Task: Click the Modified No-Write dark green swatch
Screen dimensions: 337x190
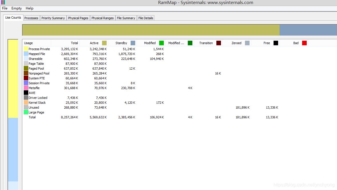Action: [x=190, y=43]
